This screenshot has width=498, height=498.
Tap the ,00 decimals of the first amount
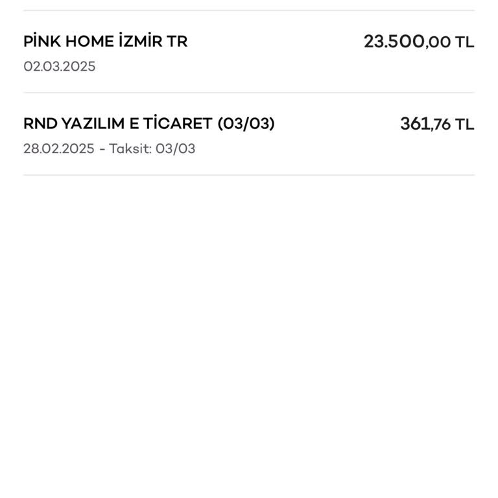438,43
